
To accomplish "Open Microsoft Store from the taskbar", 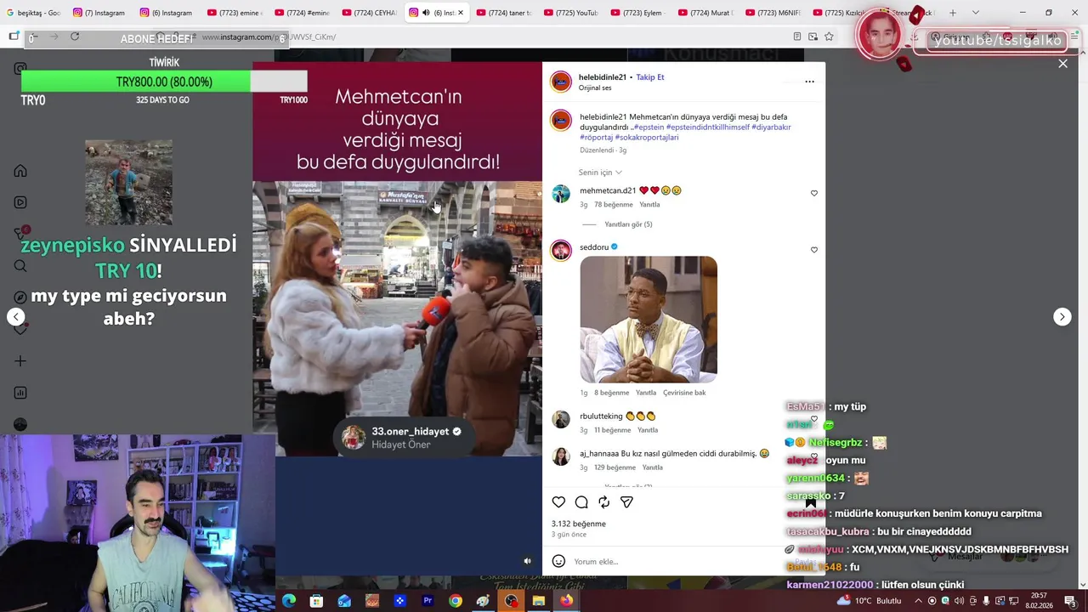I will click(x=316, y=601).
